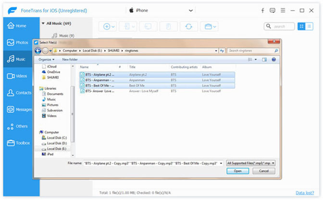Click the Facebook icon in title bar
The height and width of the screenshot is (200, 323).
point(262,10)
